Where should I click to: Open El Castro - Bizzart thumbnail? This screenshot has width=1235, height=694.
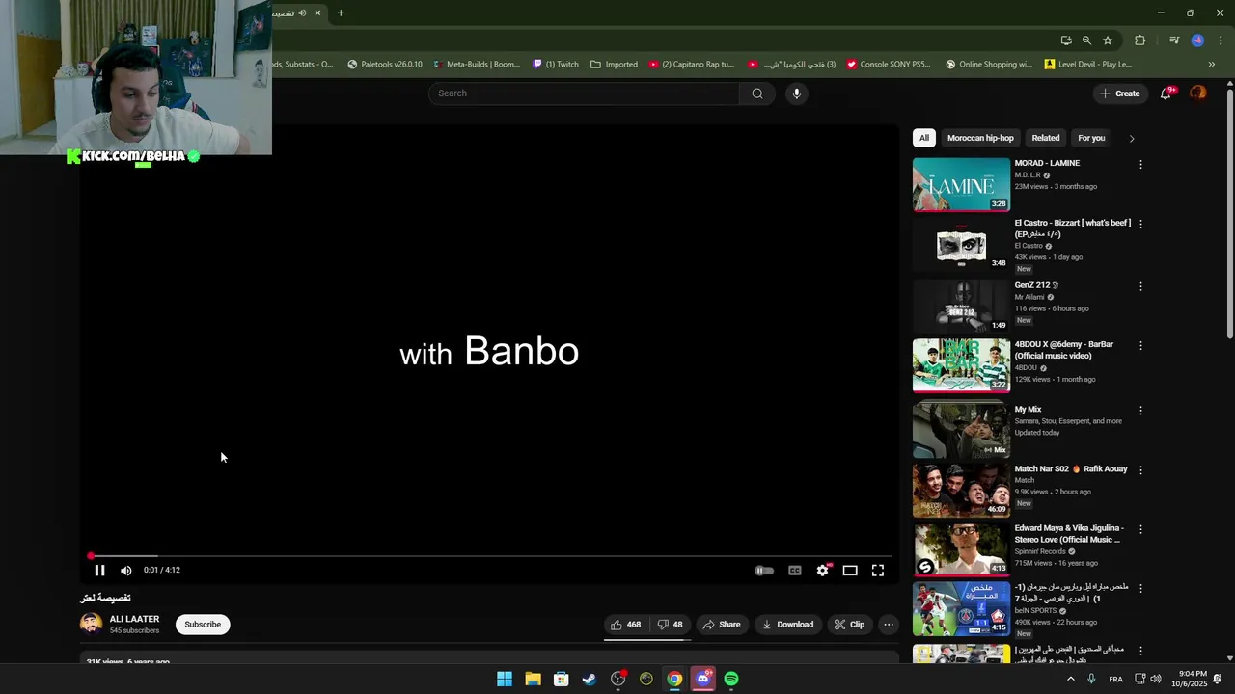[x=961, y=243]
